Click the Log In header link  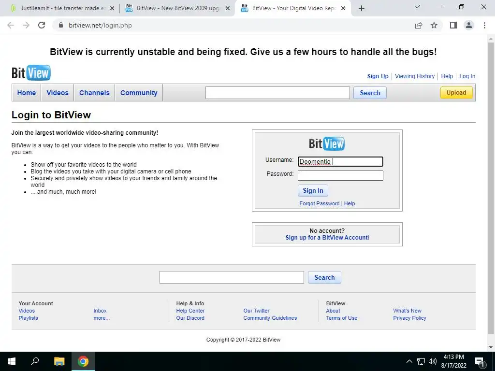467,76
